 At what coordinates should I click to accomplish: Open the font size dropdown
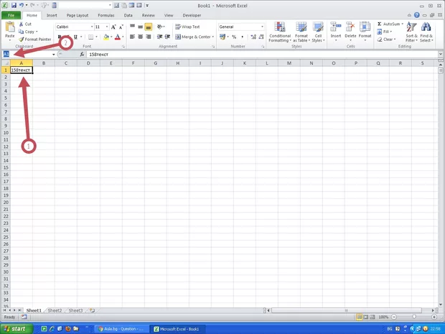[107, 27]
